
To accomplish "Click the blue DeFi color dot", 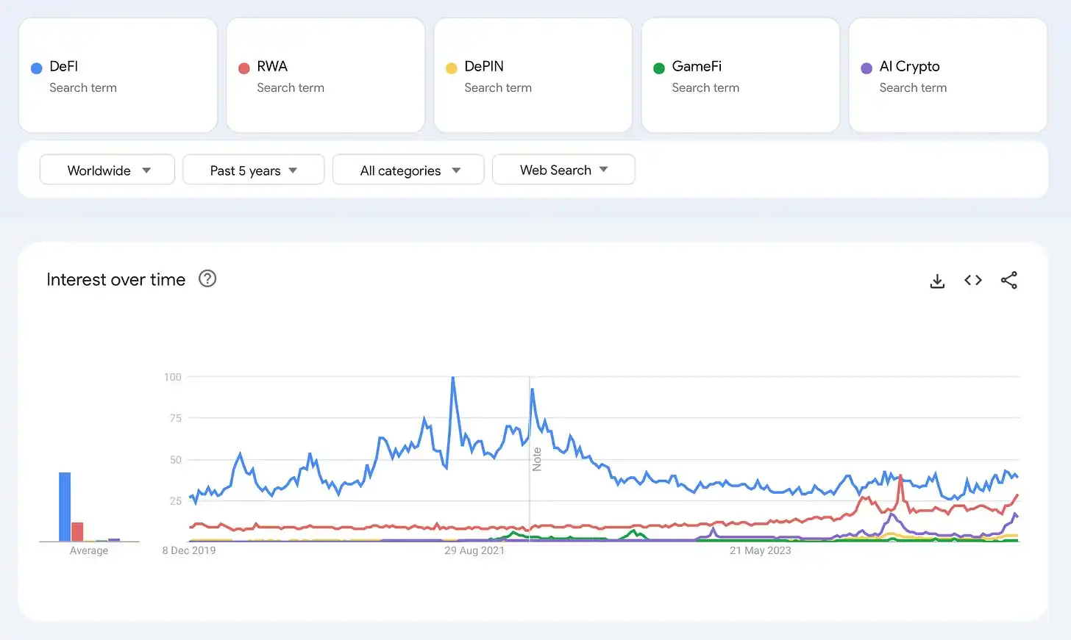I will click(37, 68).
